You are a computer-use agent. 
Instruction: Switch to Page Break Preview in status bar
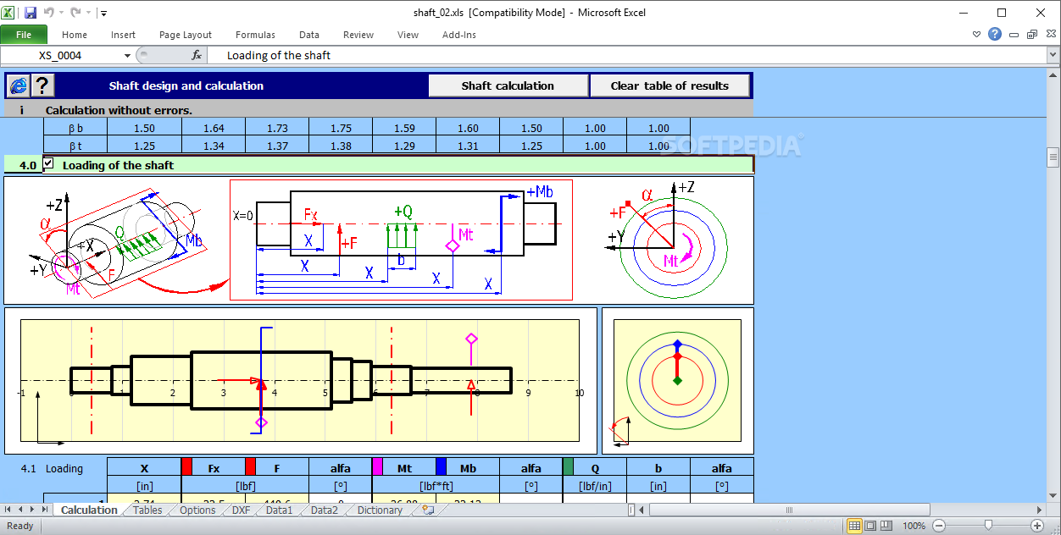point(886,526)
